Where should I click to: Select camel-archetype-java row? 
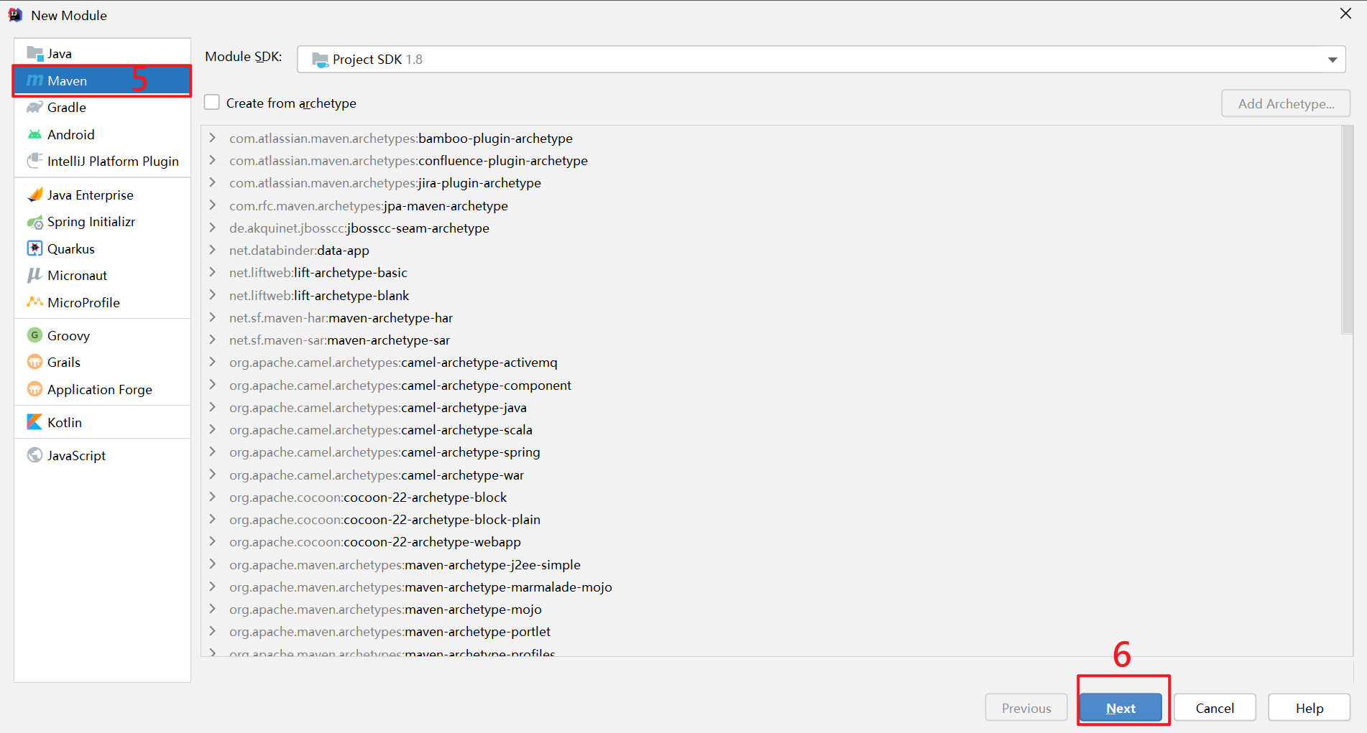(x=770, y=407)
